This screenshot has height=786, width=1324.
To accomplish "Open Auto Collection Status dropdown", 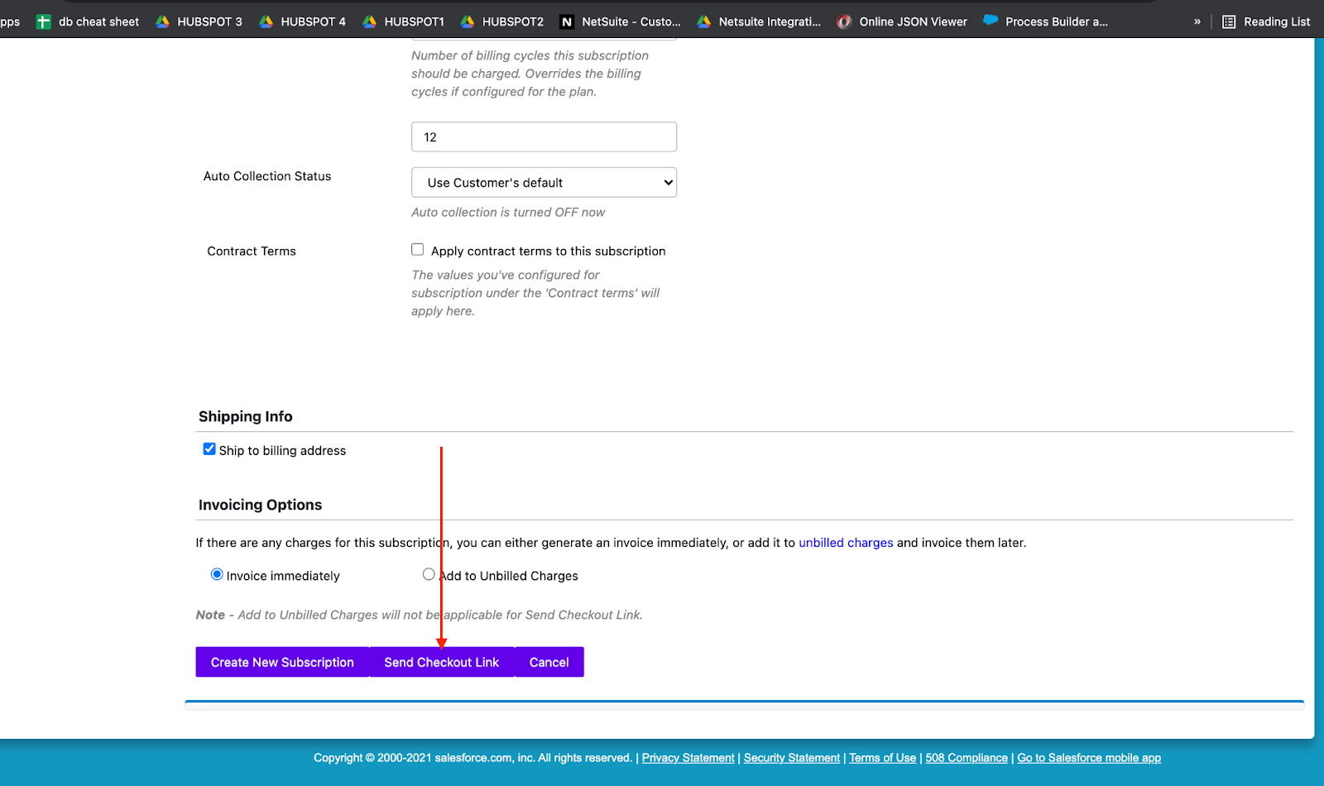I will coord(544,183).
